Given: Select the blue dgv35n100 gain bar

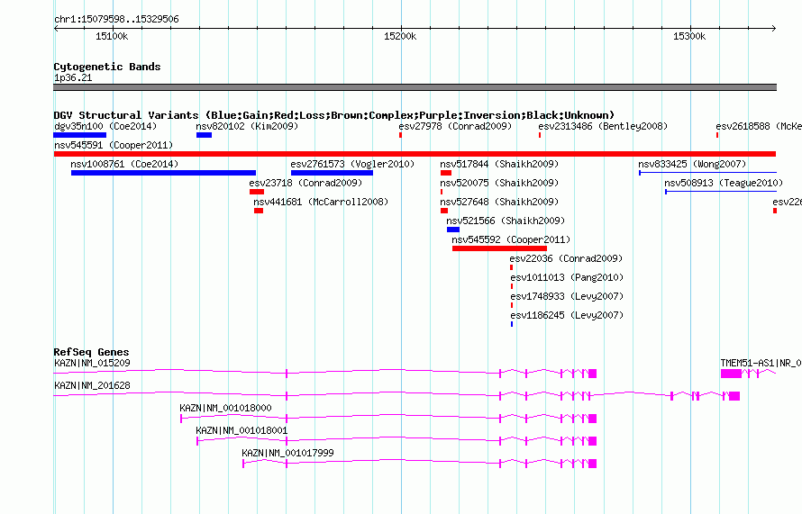Looking at the screenshot, I should point(80,135).
